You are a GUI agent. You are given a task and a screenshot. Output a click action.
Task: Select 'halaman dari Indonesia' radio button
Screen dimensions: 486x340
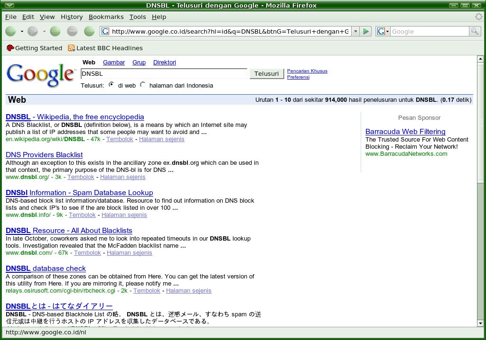[x=142, y=84]
